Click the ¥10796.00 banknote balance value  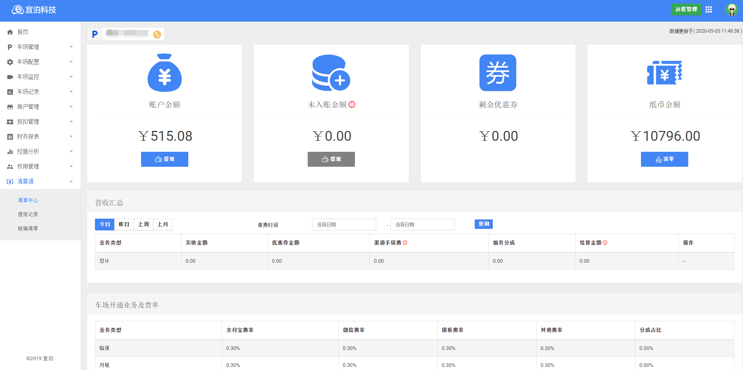click(665, 136)
